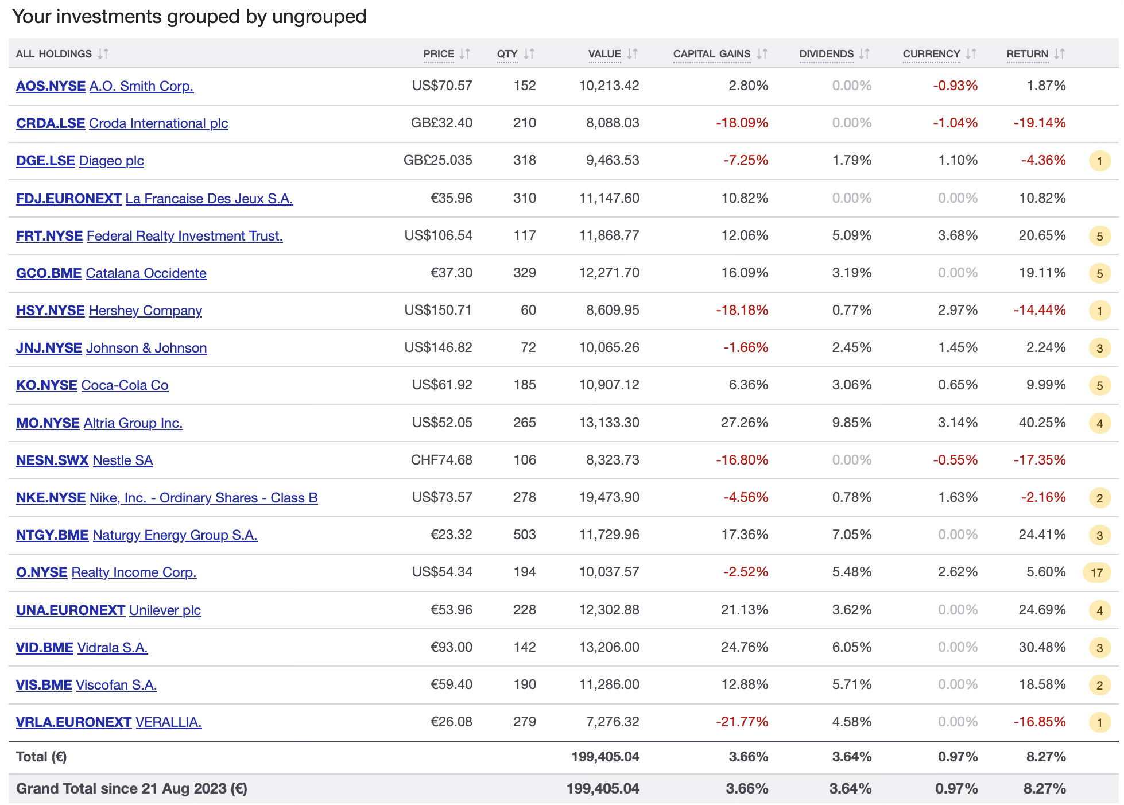Click Hershey price US$150.71
This screenshot has width=1124, height=805.
coord(438,310)
